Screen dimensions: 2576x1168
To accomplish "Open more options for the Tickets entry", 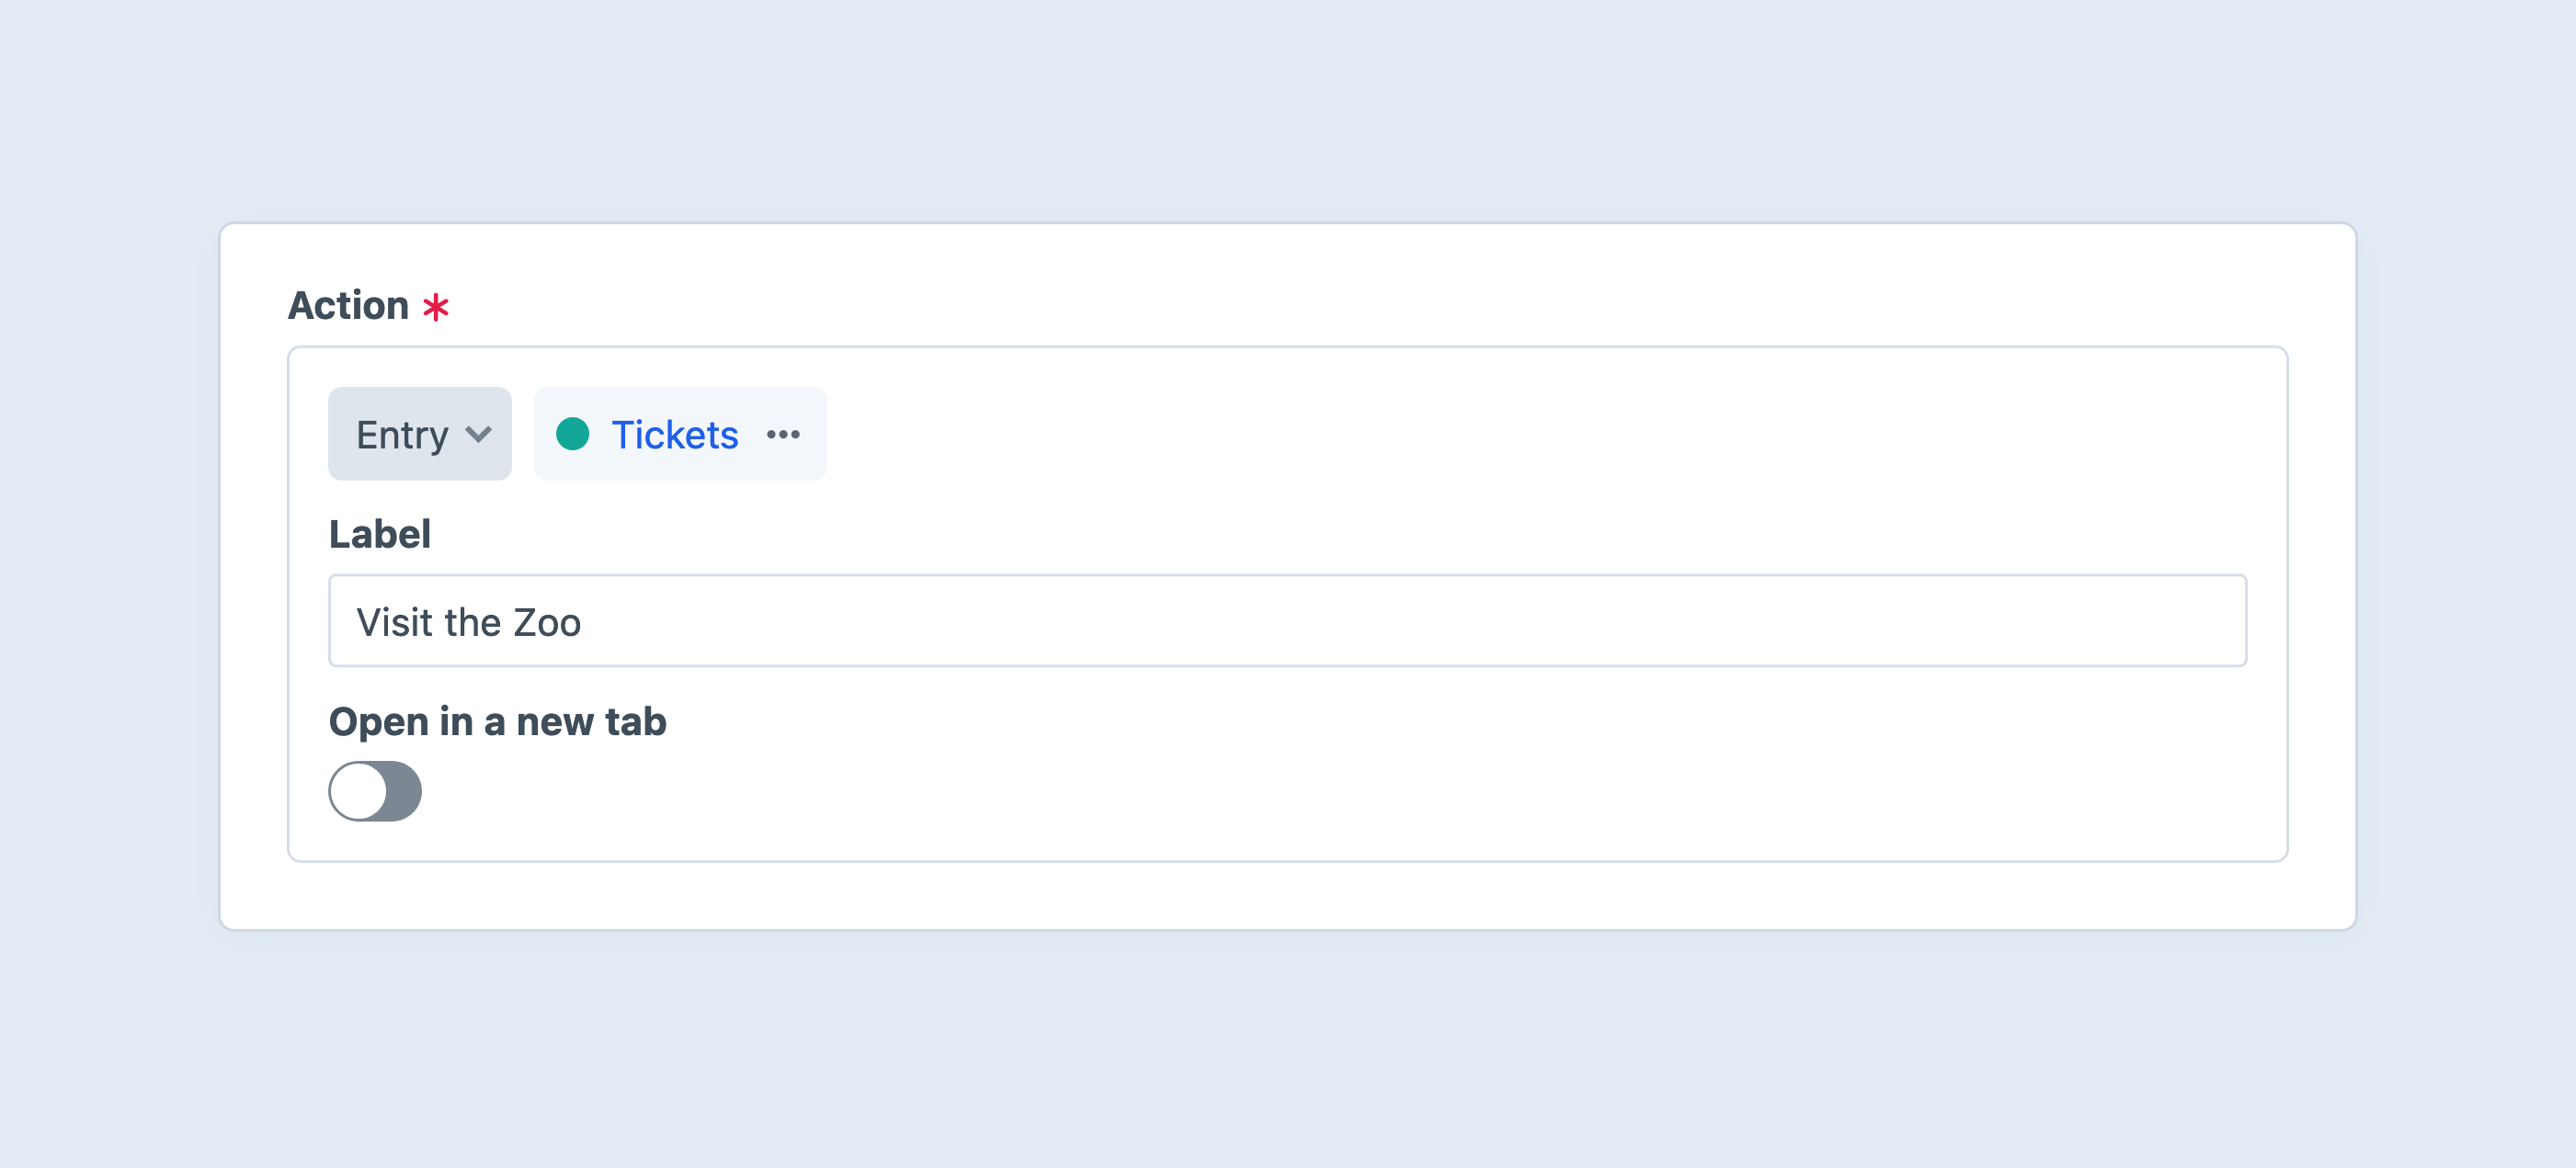I will coord(784,434).
